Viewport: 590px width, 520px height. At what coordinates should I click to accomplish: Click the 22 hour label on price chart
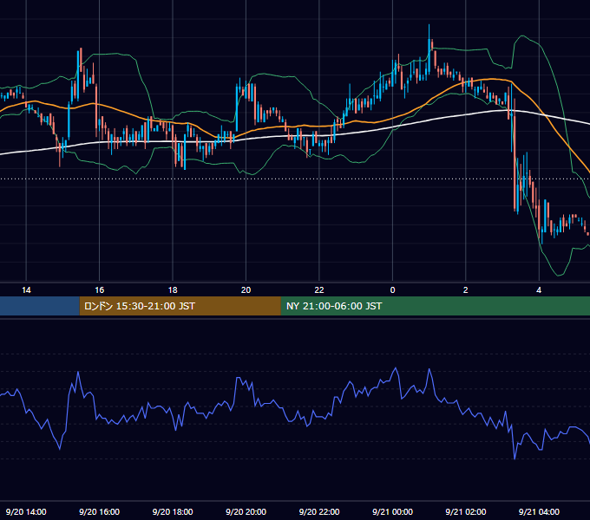pos(319,290)
